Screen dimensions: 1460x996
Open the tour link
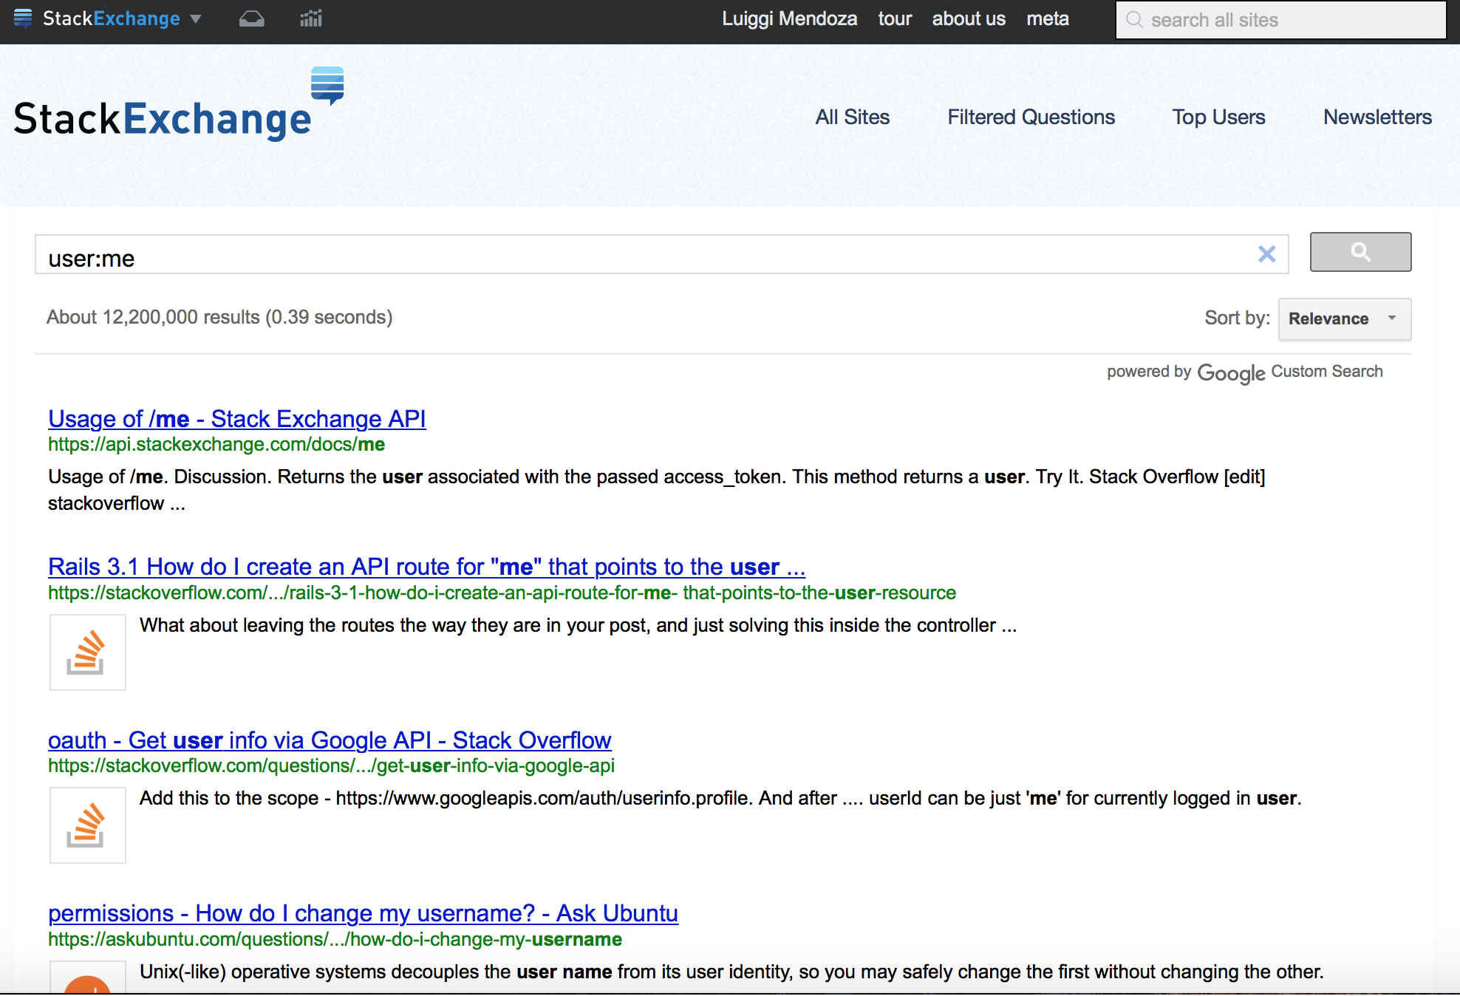[895, 19]
